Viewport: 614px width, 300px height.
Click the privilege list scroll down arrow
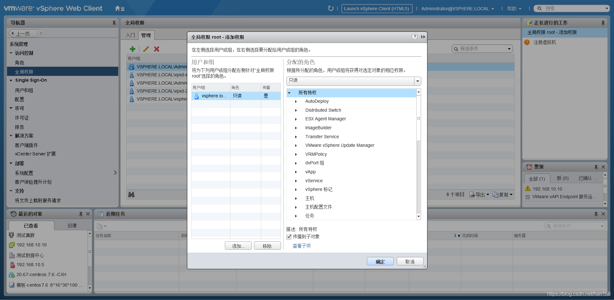point(419,217)
